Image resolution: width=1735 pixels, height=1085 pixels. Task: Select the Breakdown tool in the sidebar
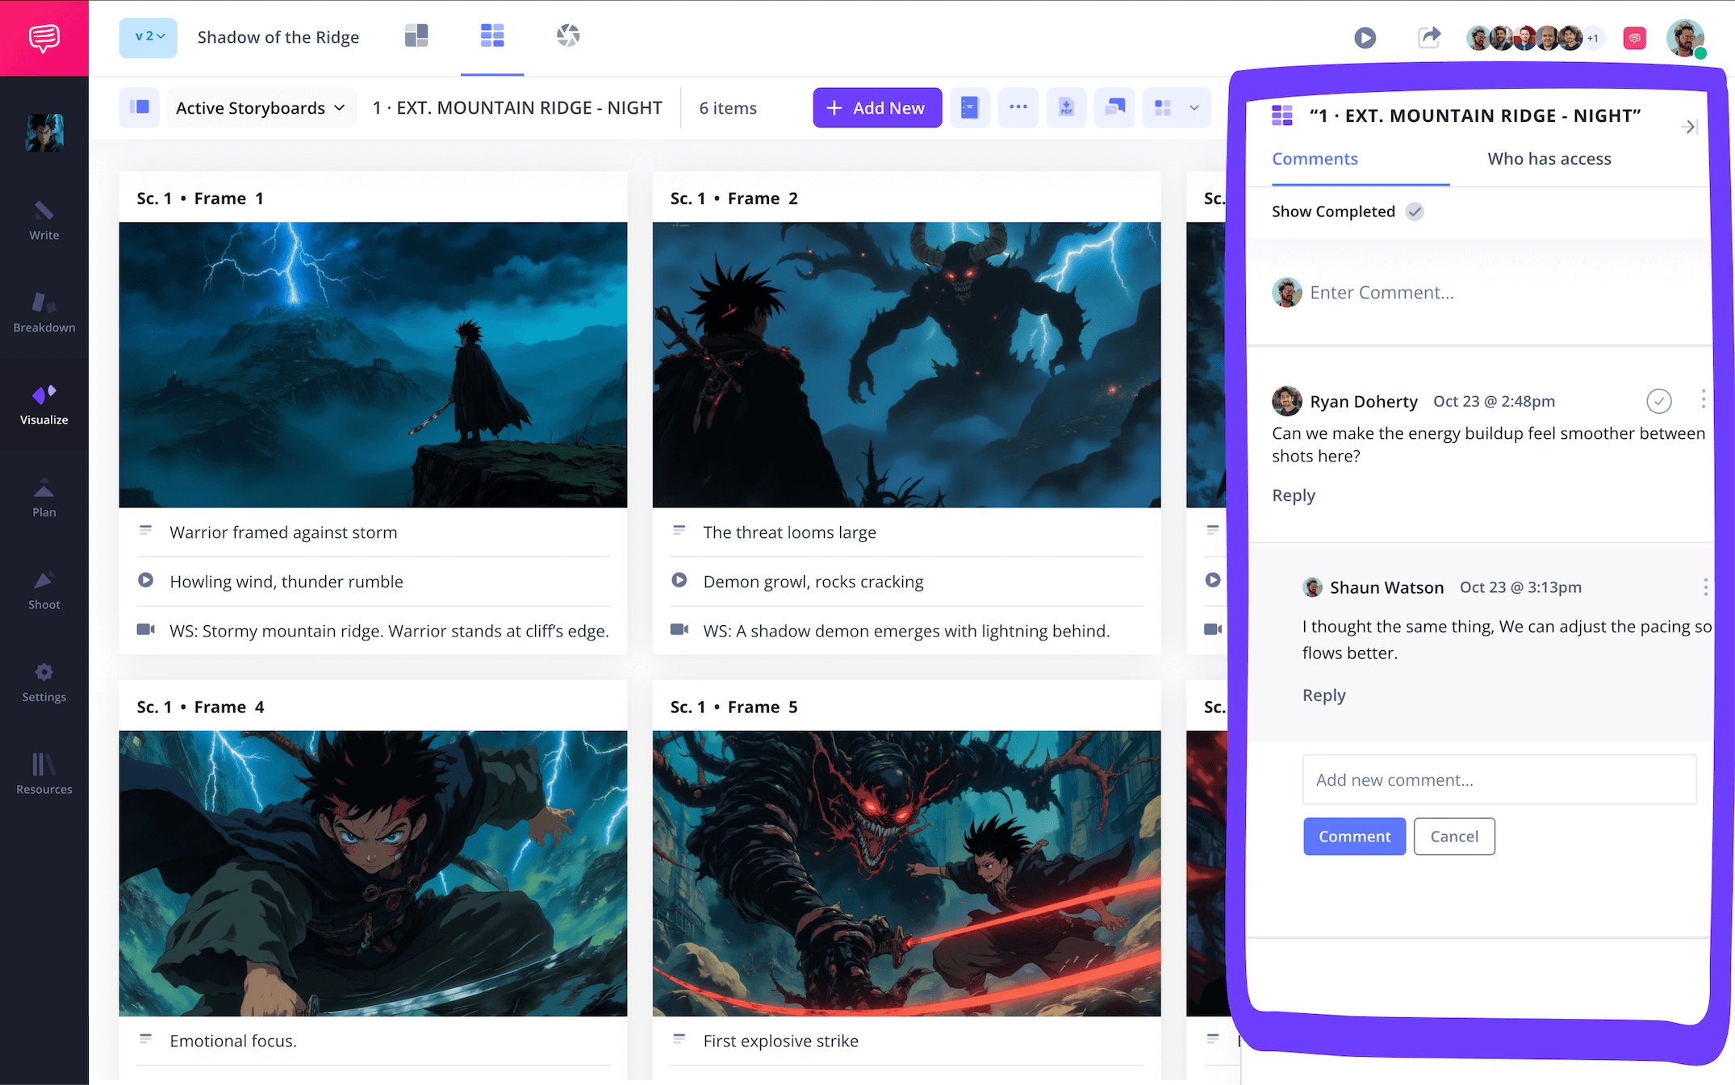point(44,313)
